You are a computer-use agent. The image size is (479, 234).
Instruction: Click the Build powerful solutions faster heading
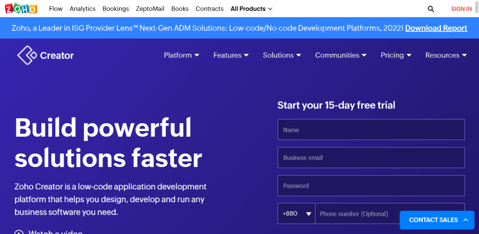[108, 143]
